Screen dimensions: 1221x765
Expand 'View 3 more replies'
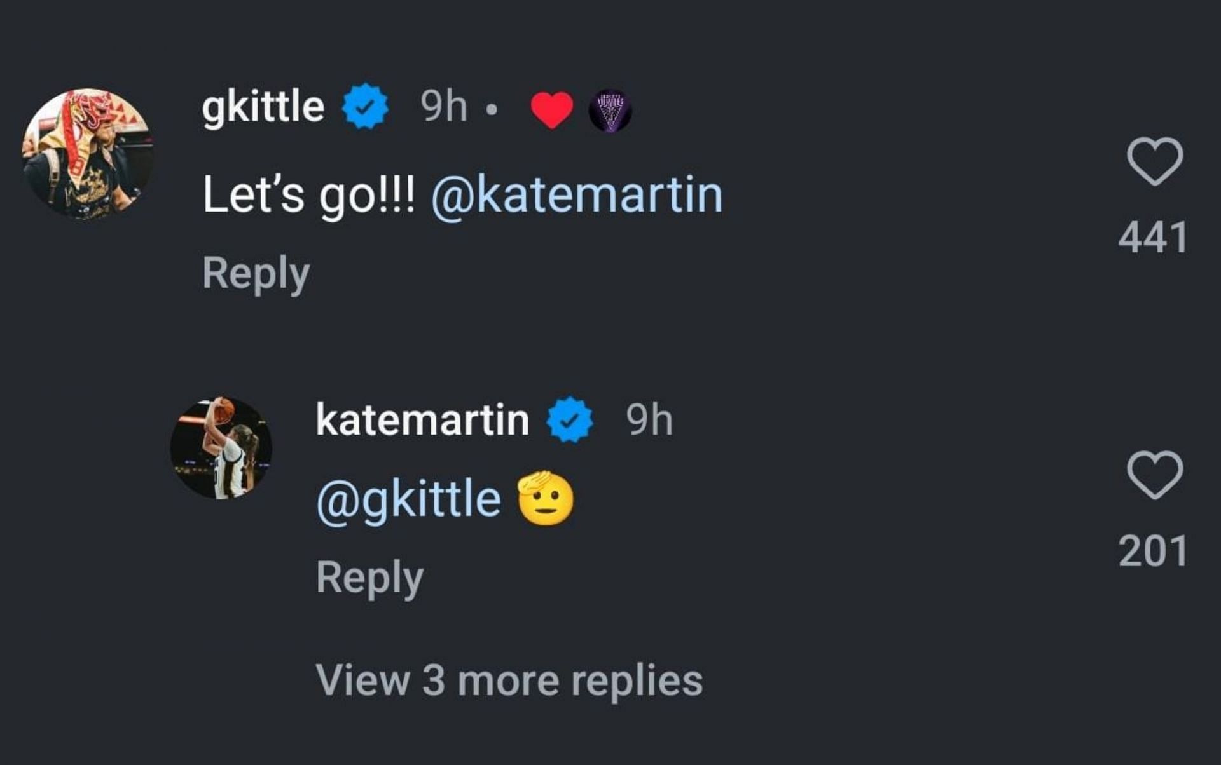click(509, 680)
